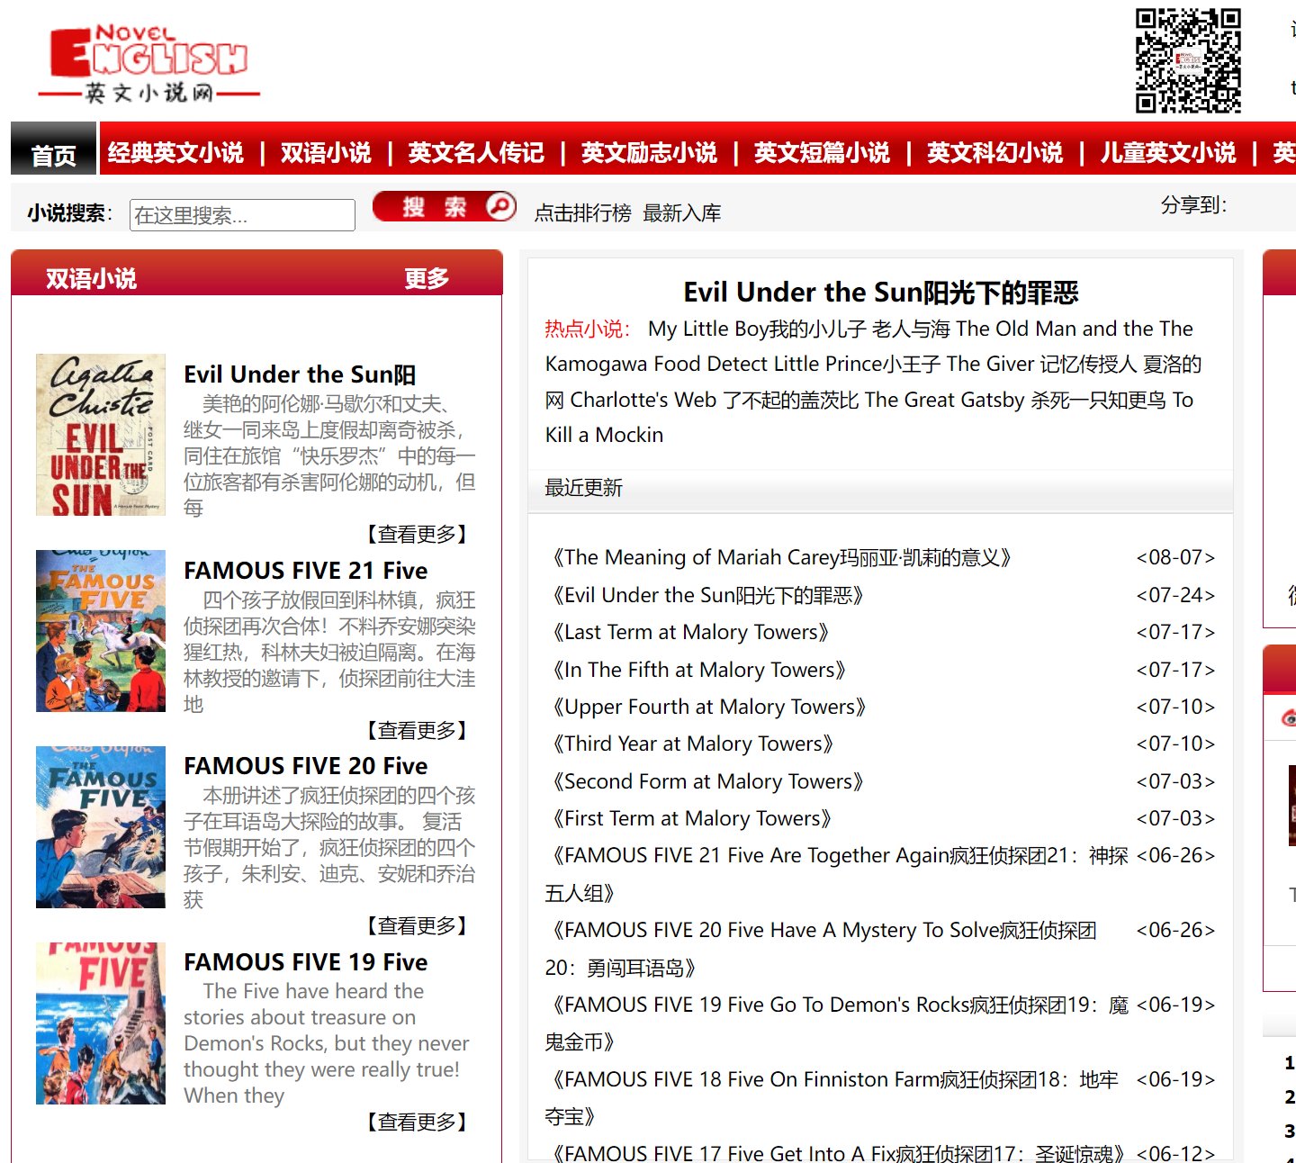Click 更多 in the 双语小说 panel header

[x=427, y=279]
